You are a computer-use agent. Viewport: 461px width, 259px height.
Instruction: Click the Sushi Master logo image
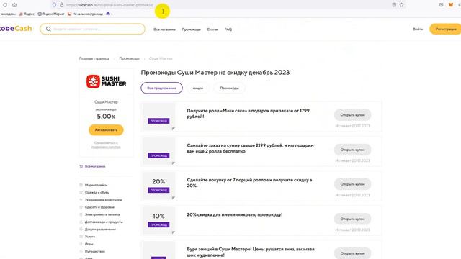point(106,81)
